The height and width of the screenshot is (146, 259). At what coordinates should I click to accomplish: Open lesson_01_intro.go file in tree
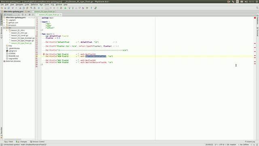click(x=19, y=33)
